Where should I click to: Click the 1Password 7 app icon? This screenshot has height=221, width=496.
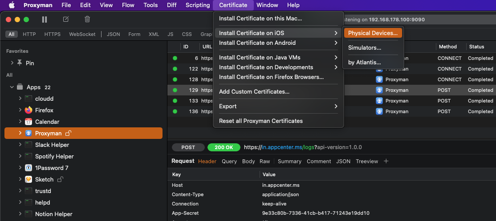28,168
